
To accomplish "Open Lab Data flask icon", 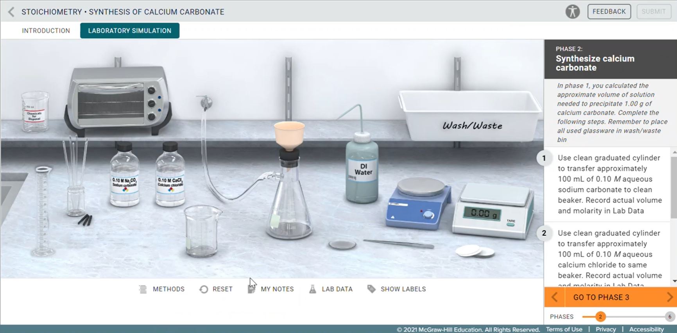I will point(312,289).
